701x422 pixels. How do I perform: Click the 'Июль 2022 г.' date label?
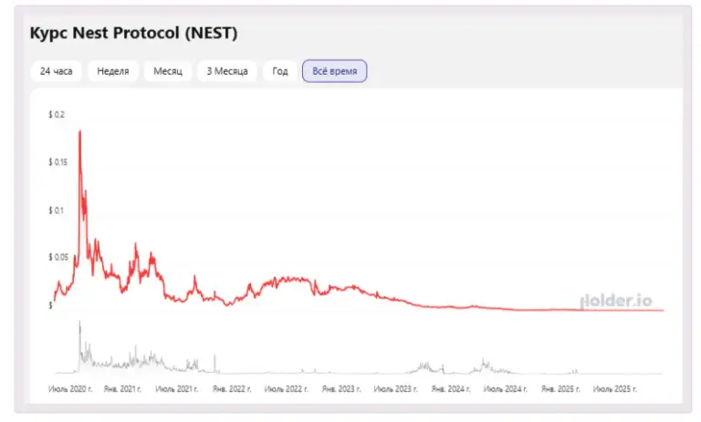click(286, 389)
